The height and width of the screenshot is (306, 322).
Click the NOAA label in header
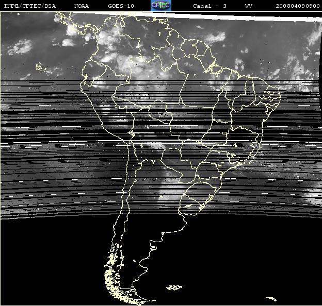coord(82,6)
